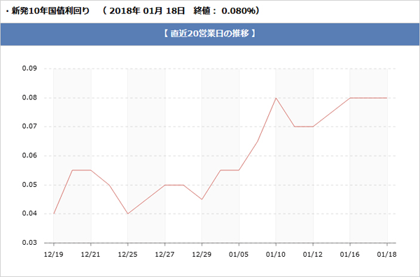Click the 01/05 x-axis date label
This screenshot has width=420, height=277.
[239, 254]
